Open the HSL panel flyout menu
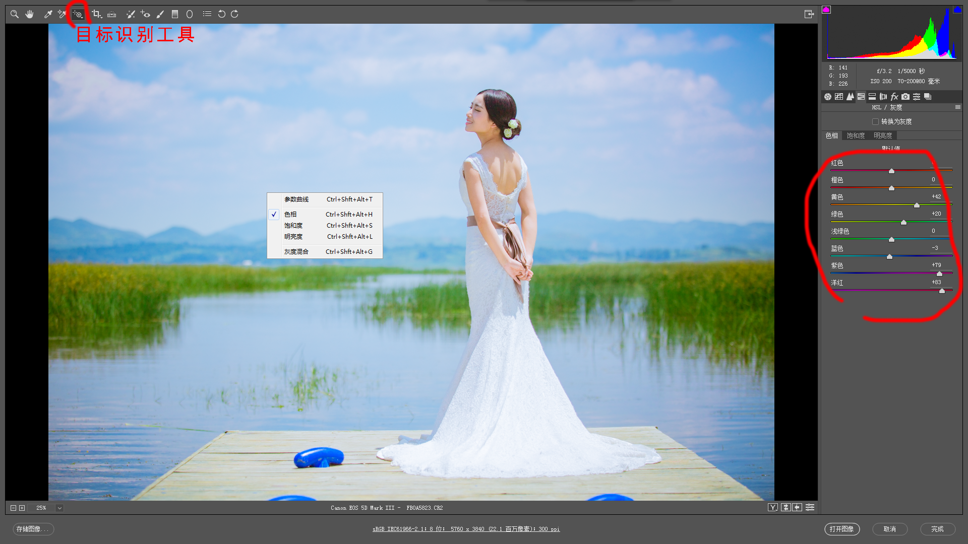 [x=958, y=107]
